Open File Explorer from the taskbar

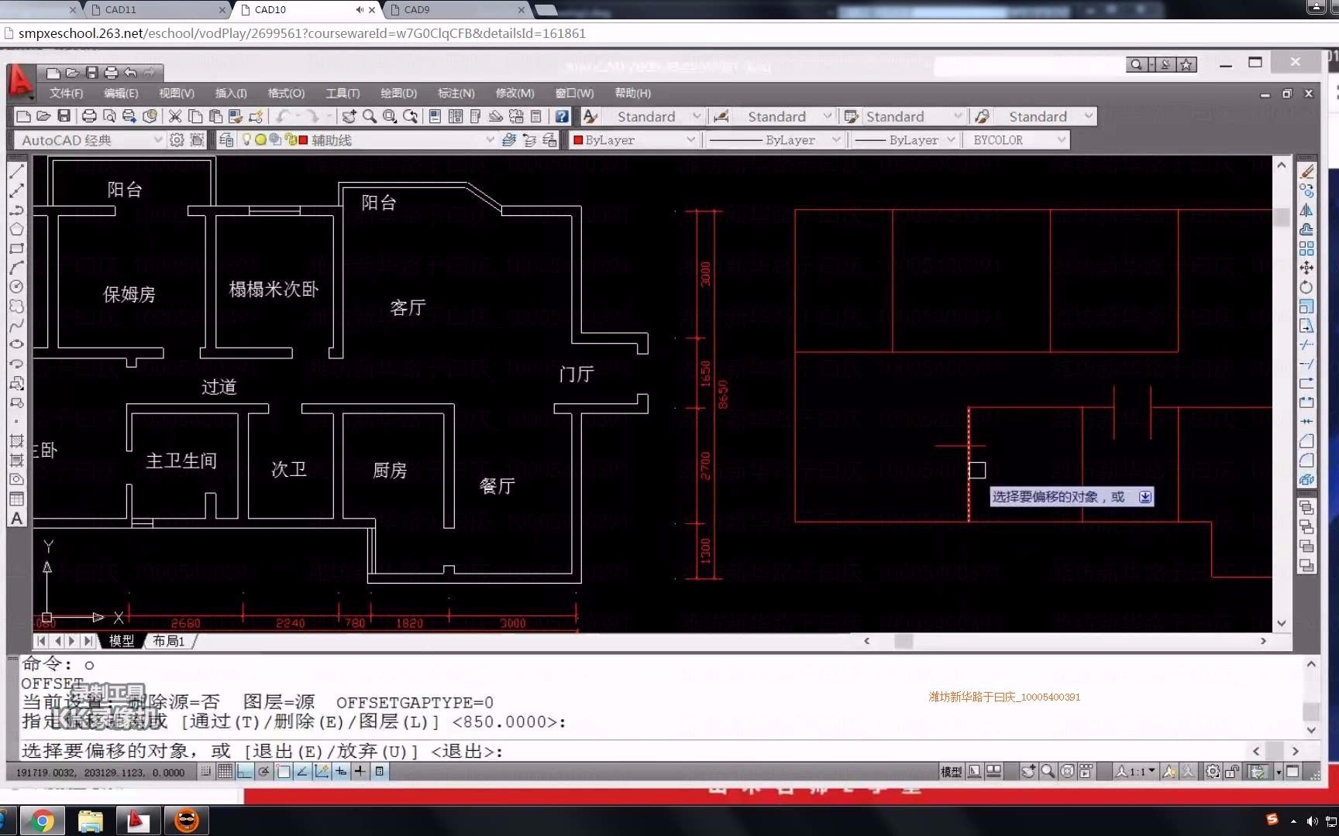click(x=90, y=821)
